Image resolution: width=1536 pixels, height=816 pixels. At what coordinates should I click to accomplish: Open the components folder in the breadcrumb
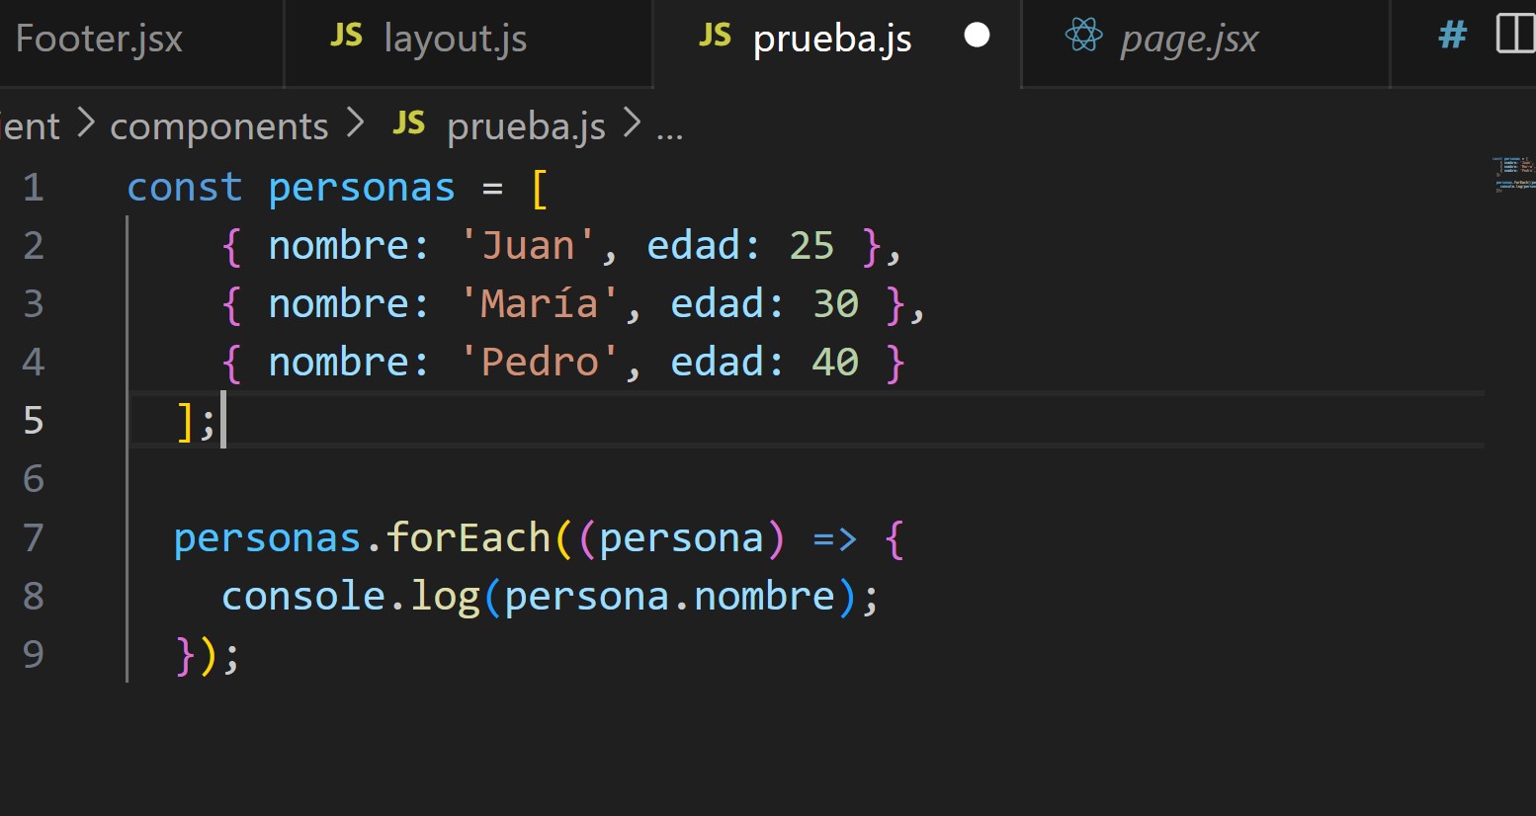218,124
